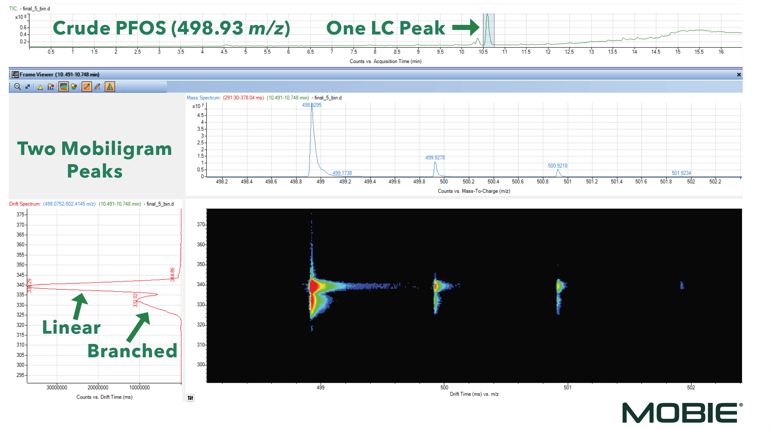Click the bar chart with colored dots icon

click(x=51, y=87)
